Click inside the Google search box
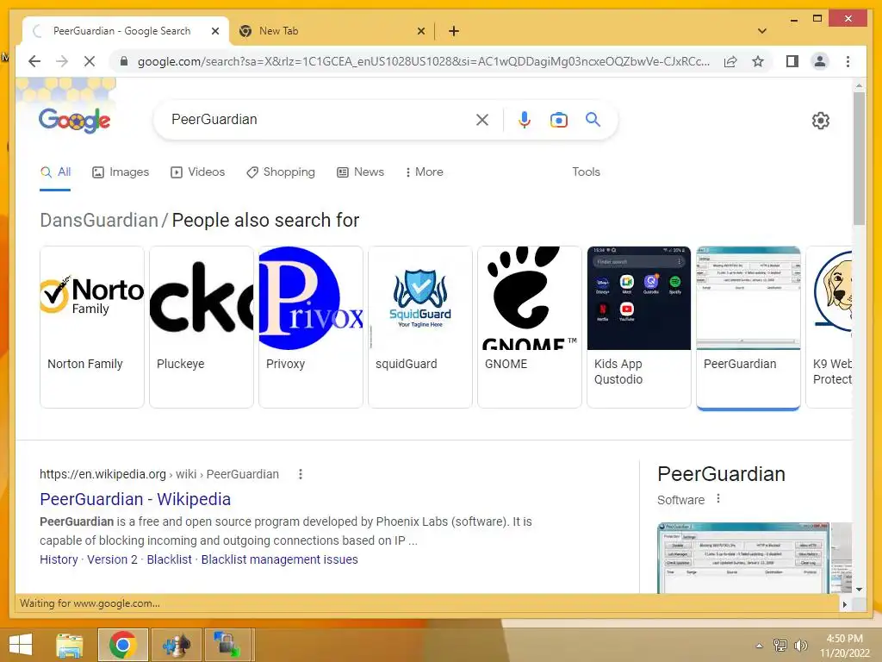This screenshot has width=882, height=662. (320, 119)
